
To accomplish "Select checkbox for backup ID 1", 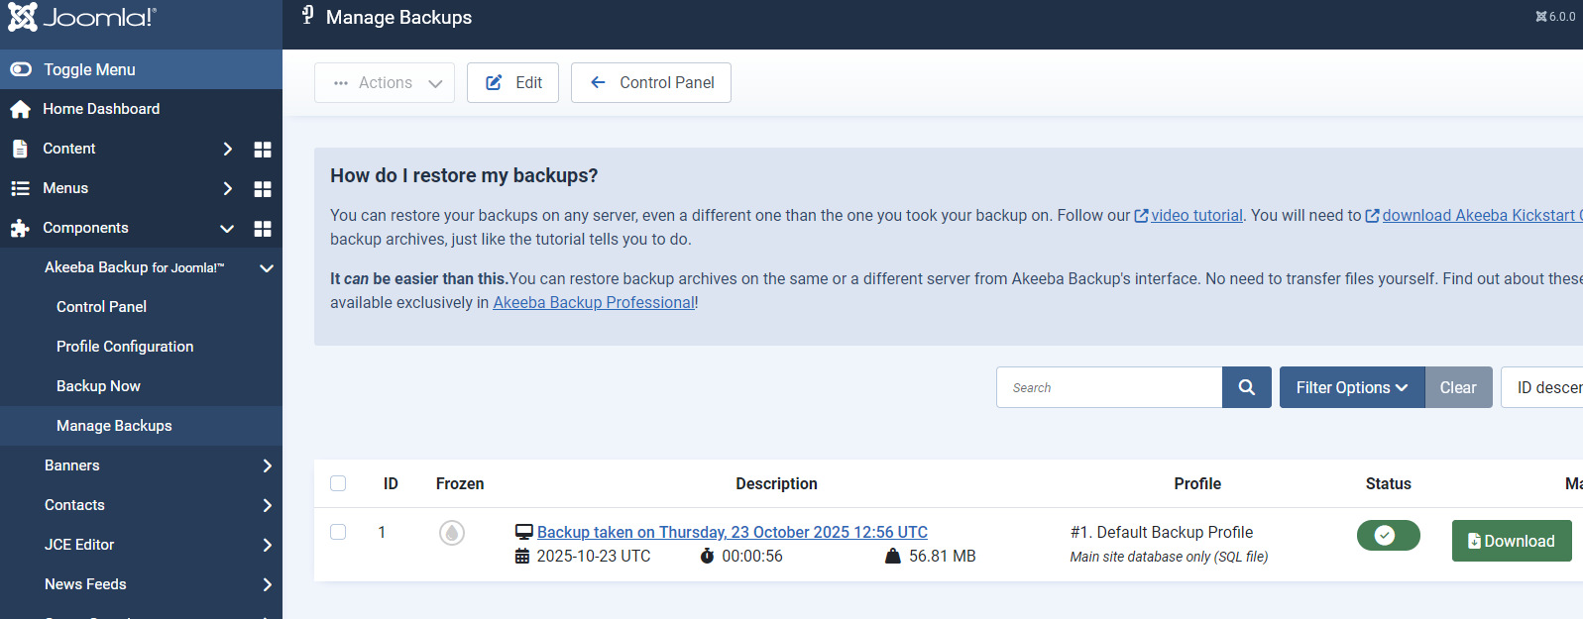I will coord(338,532).
